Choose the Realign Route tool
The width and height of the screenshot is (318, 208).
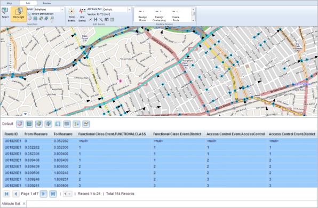(142, 15)
